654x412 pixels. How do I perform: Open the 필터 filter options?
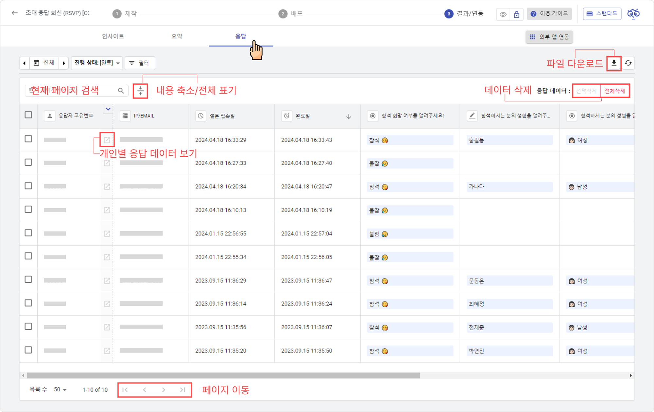tap(140, 63)
